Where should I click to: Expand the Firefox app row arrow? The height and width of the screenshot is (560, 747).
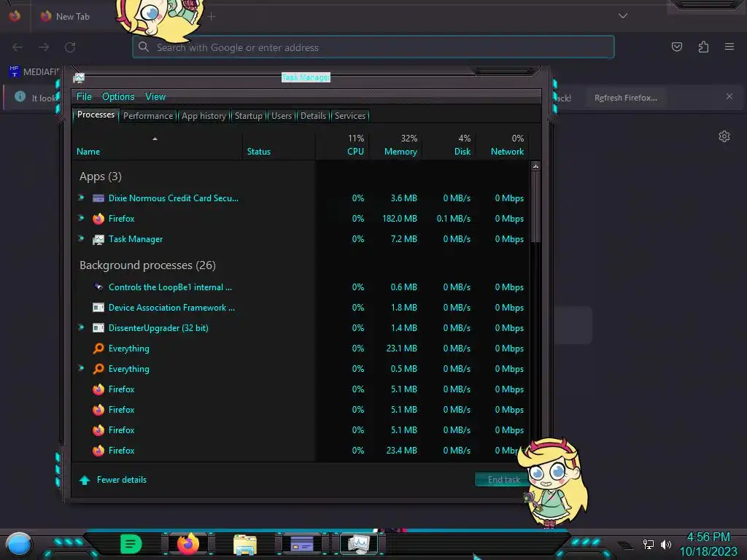(x=81, y=218)
